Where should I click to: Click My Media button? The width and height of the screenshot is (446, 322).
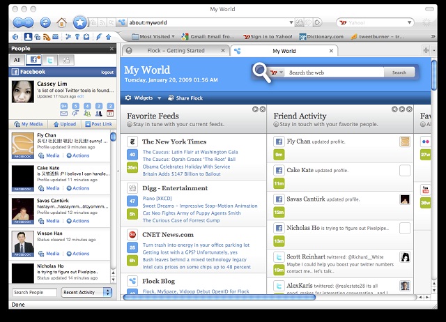[29, 124]
